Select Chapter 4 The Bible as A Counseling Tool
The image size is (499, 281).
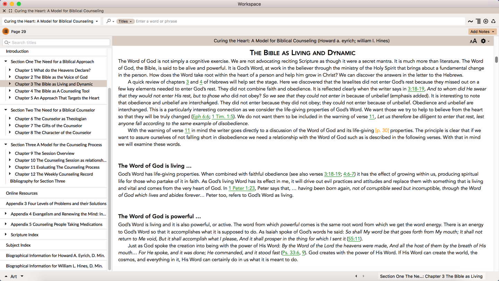click(x=52, y=91)
